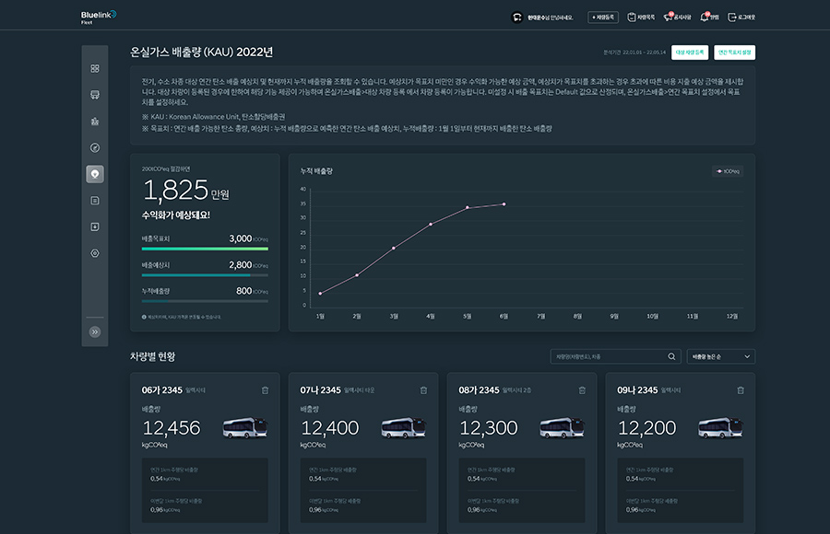This screenshot has height=534, width=830.
Task: Open the 배출량 높은 순 sort dropdown
Action: tap(720, 356)
